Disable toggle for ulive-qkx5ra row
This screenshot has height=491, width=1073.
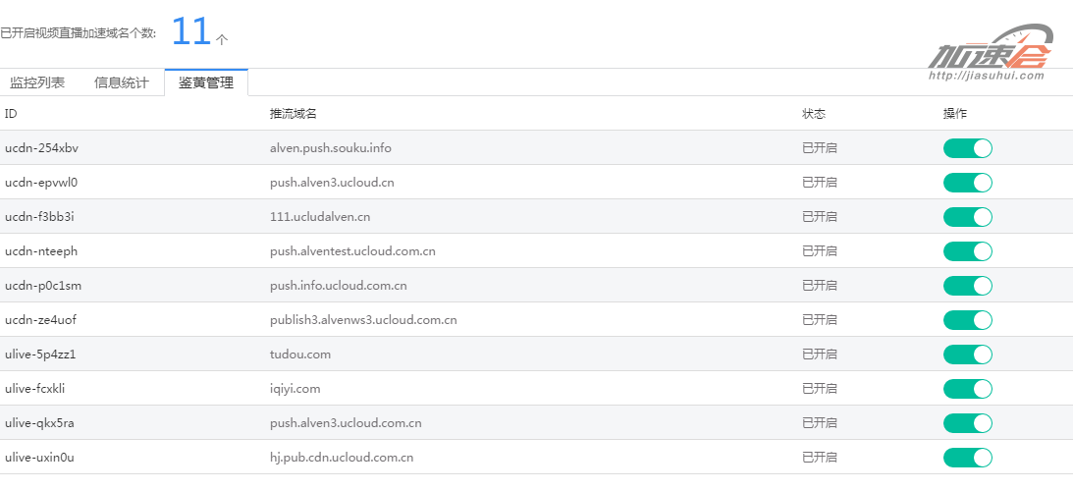[967, 423]
